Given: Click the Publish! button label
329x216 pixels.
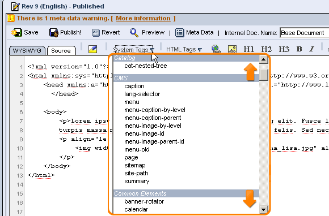Looking at the screenshot, I should click(x=70, y=32).
